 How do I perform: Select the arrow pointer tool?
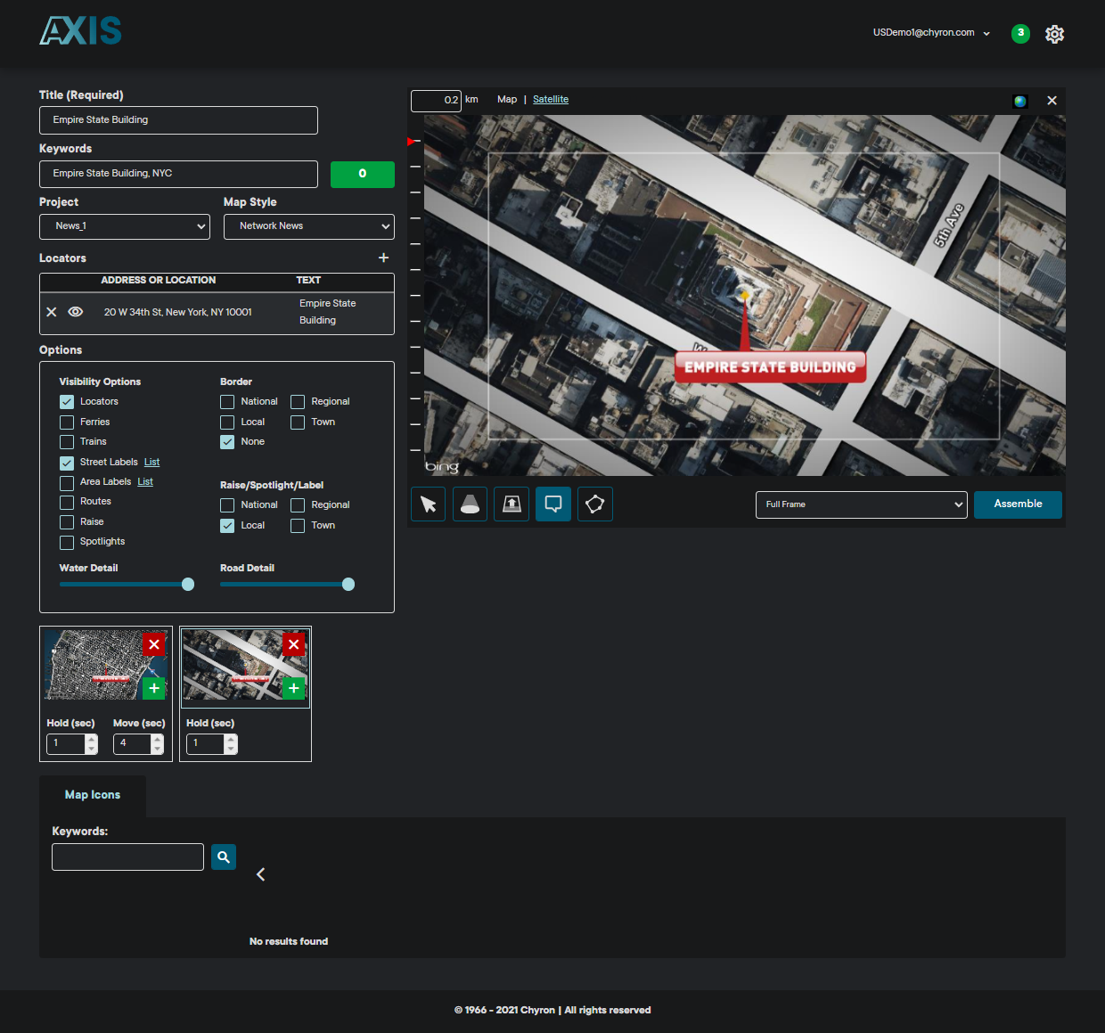[428, 504]
